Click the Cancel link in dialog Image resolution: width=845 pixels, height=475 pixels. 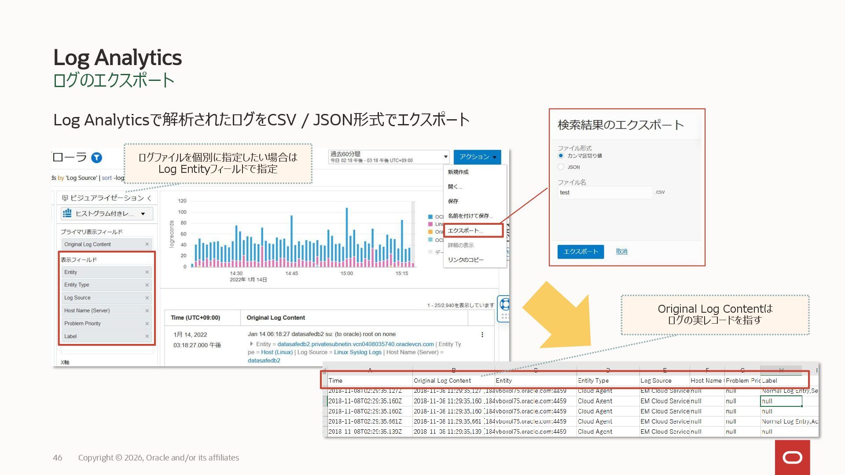coord(621,252)
